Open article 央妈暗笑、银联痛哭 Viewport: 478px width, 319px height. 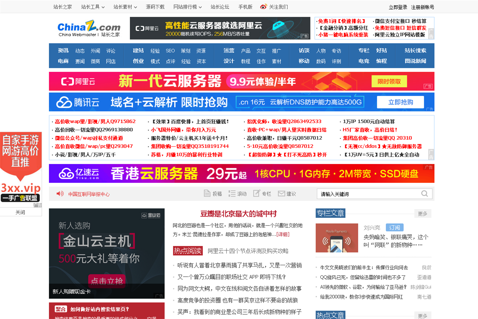(396, 241)
